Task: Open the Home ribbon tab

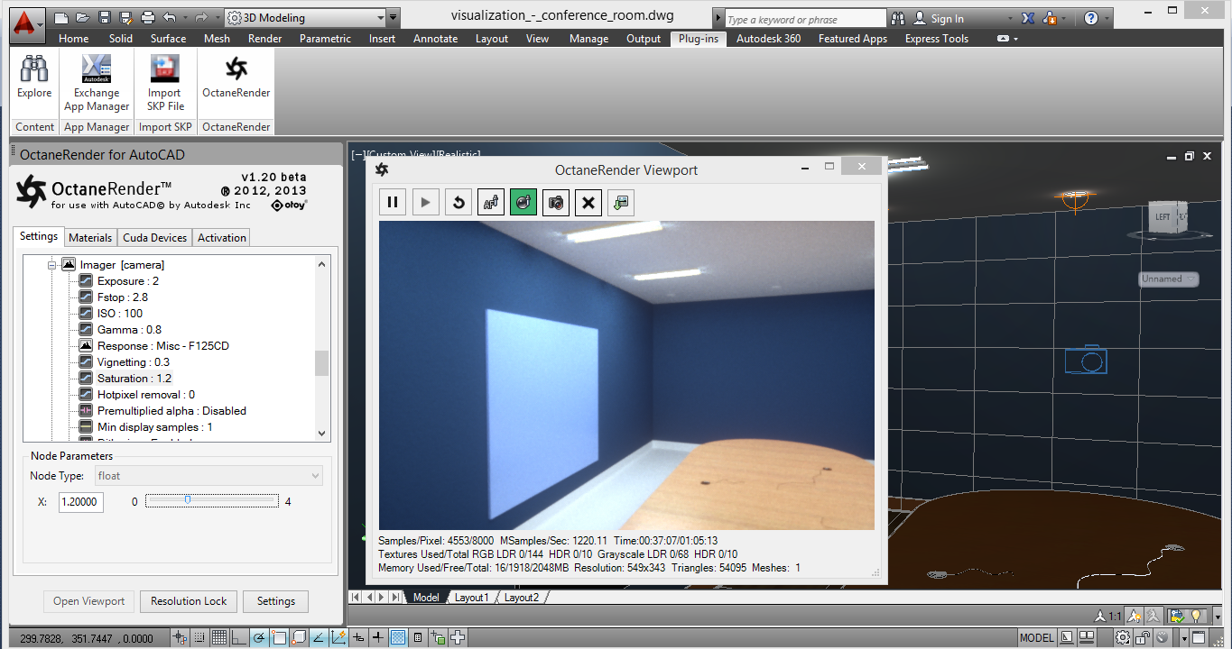Action: pos(74,39)
